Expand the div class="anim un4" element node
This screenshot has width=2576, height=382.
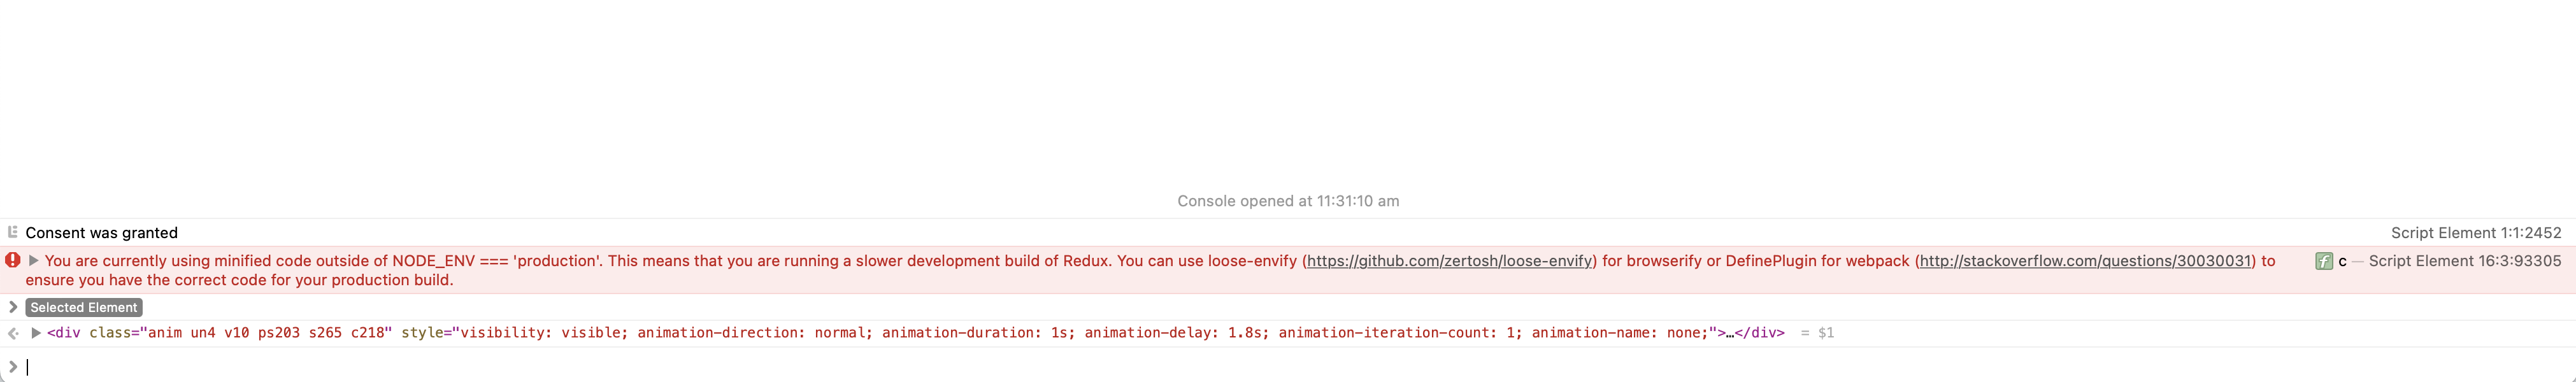pyautogui.click(x=36, y=332)
